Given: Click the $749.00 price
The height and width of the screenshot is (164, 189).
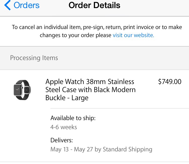Looking at the screenshot, I should tap(170, 82).
